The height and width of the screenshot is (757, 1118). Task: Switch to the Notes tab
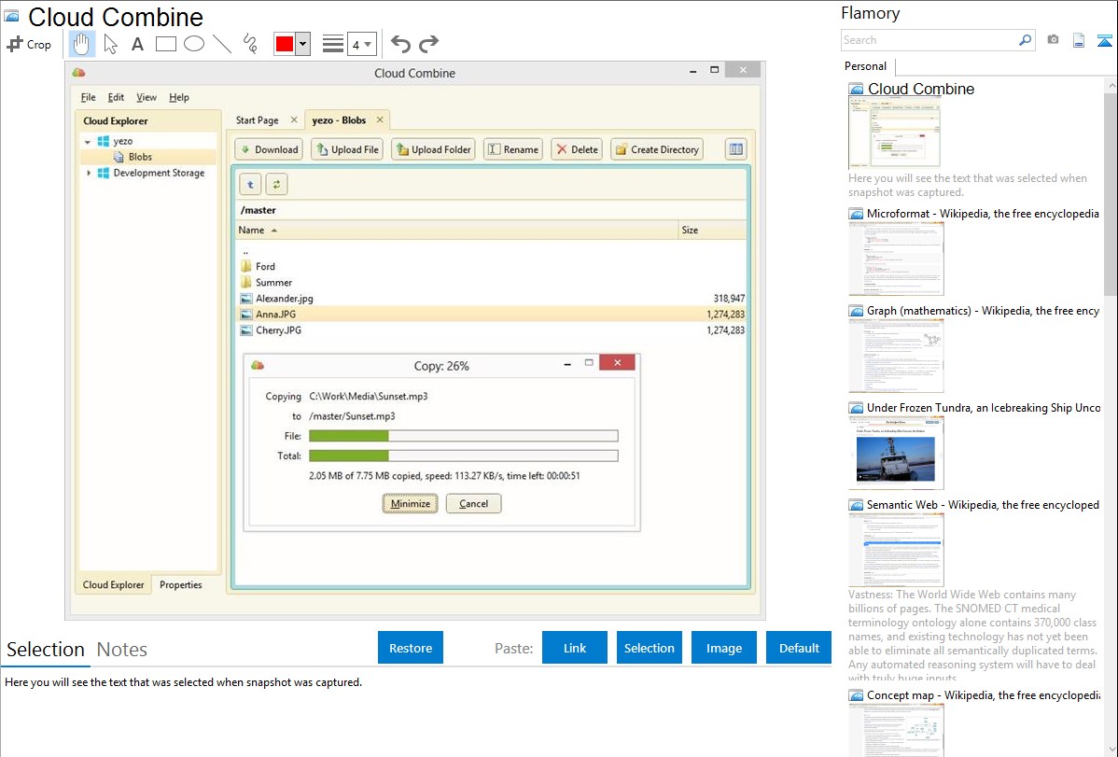click(122, 650)
